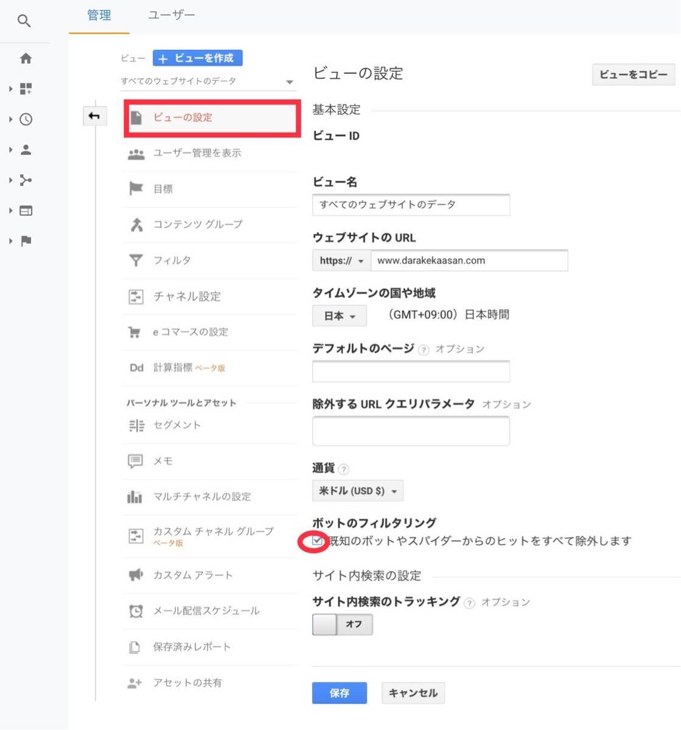
Task: Click the 保存 button
Action: (x=340, y=693)
